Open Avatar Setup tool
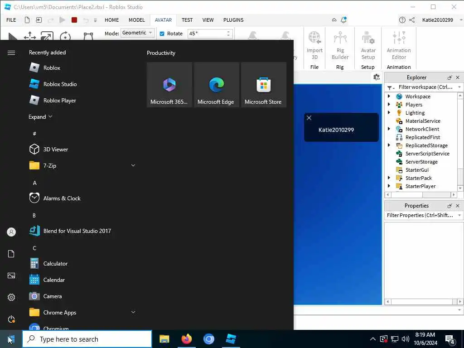The height and width of the screenshot is (348, 464). tap(368, 46)
